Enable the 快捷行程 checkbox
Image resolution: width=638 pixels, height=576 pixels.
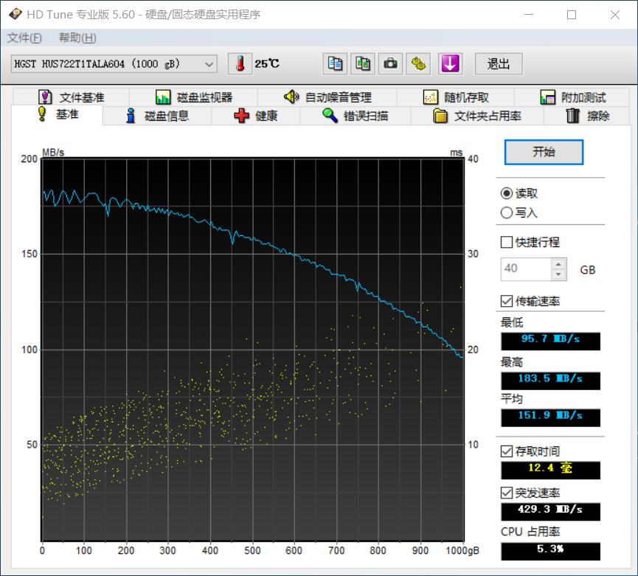click(507, 242)
